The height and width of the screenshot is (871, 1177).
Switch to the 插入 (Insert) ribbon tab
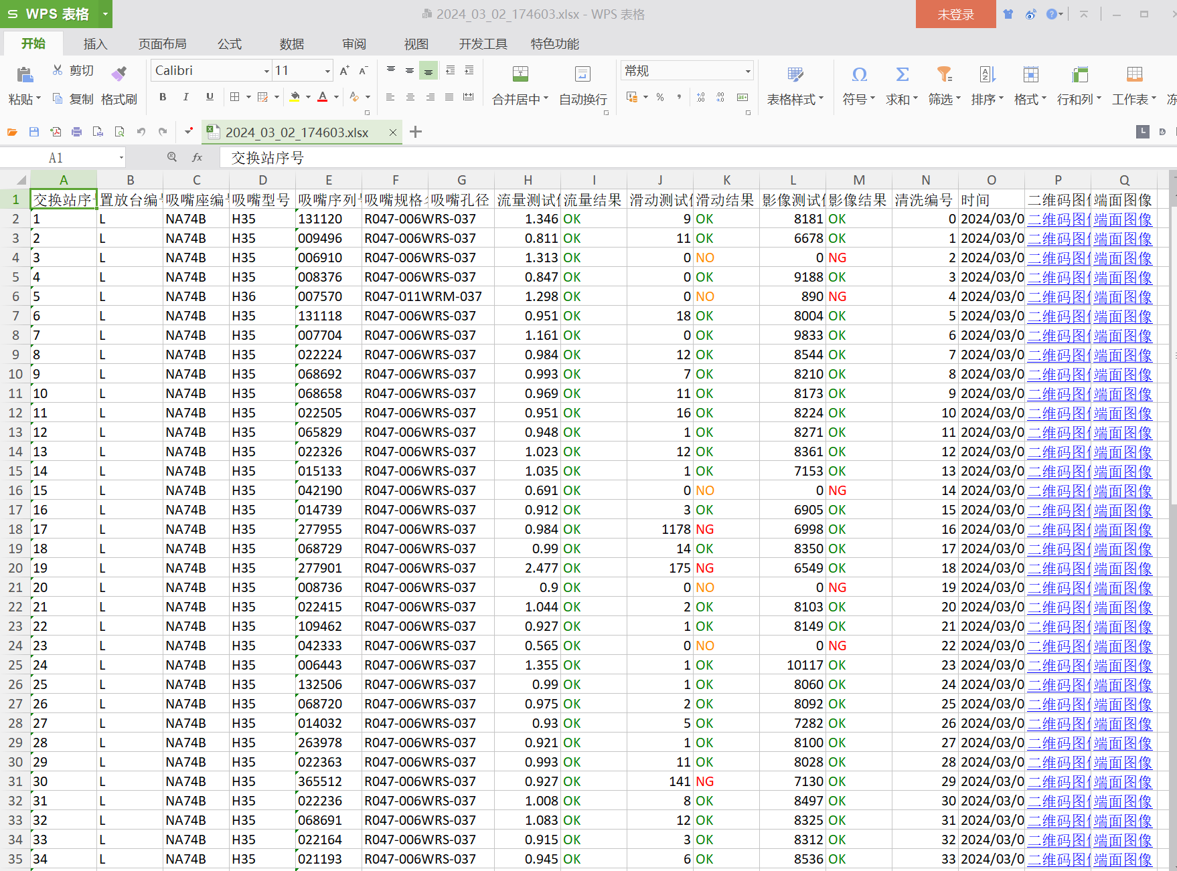95,44
